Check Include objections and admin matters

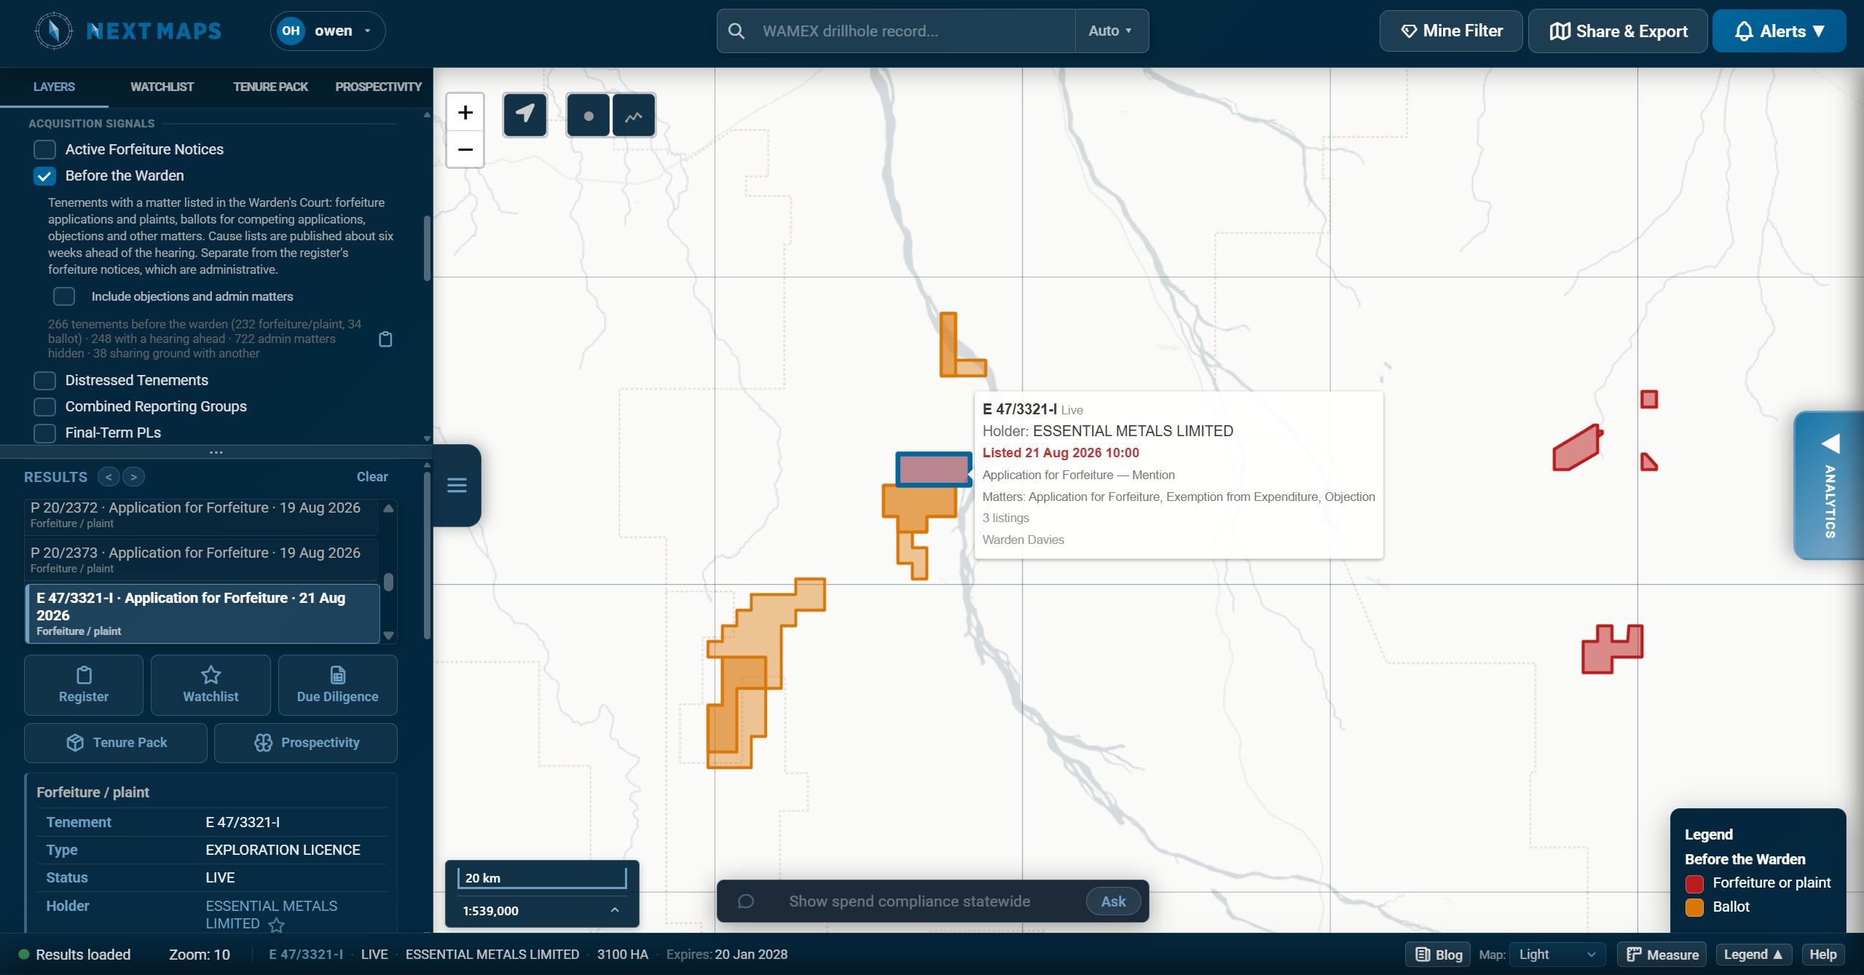[x=64, y=296]
